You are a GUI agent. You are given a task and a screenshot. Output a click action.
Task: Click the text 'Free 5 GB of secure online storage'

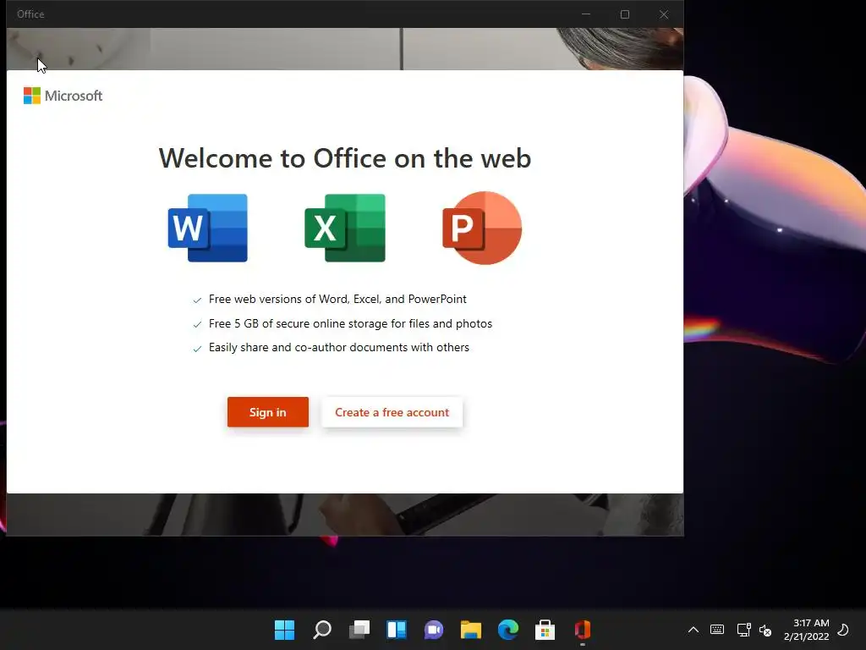tap(297, 323)
